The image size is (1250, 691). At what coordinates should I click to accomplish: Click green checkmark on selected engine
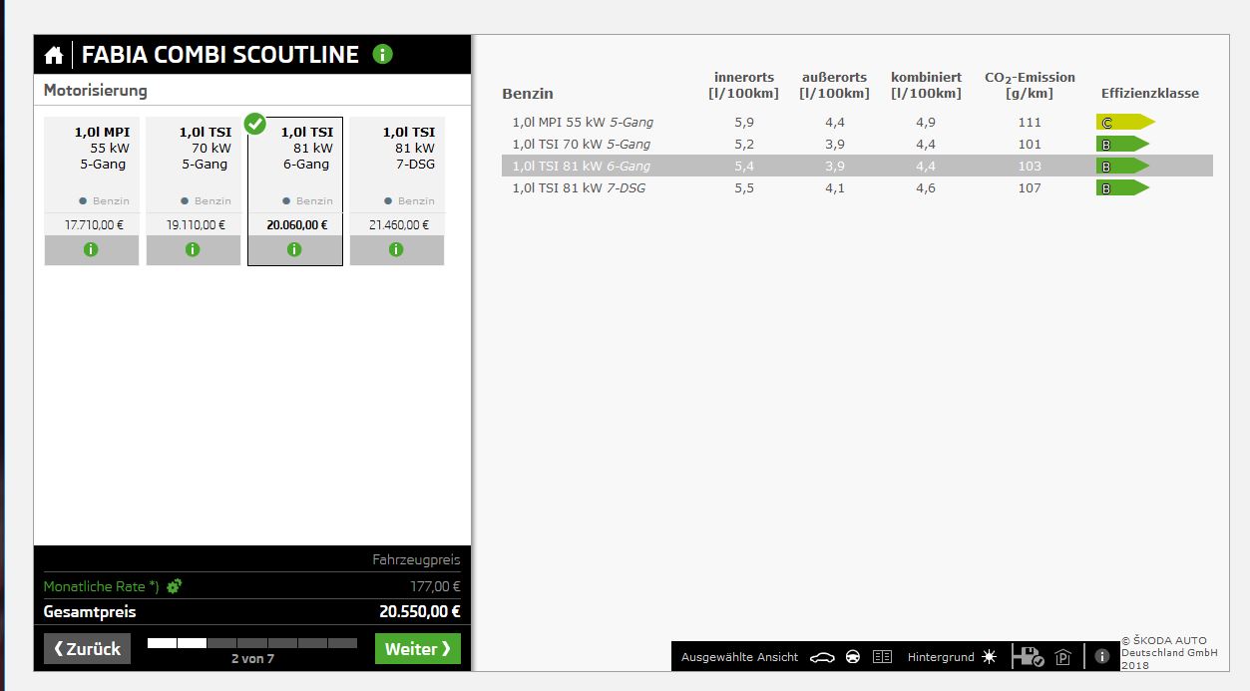(255, 124)
